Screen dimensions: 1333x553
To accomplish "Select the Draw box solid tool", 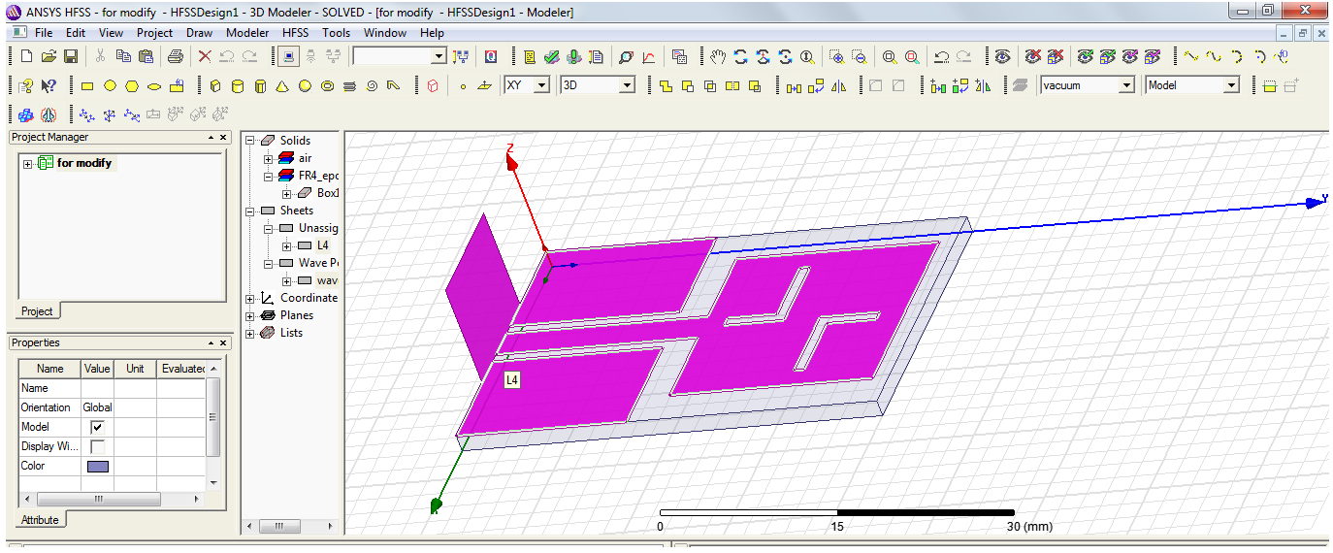I will coord(215,85).
